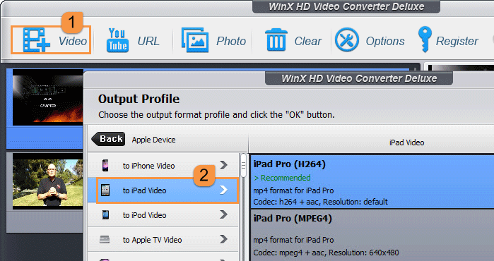Expand arrow beside to iPod Video
The height and width of the screenshot is (261, 494).
(x=223, y=214)
